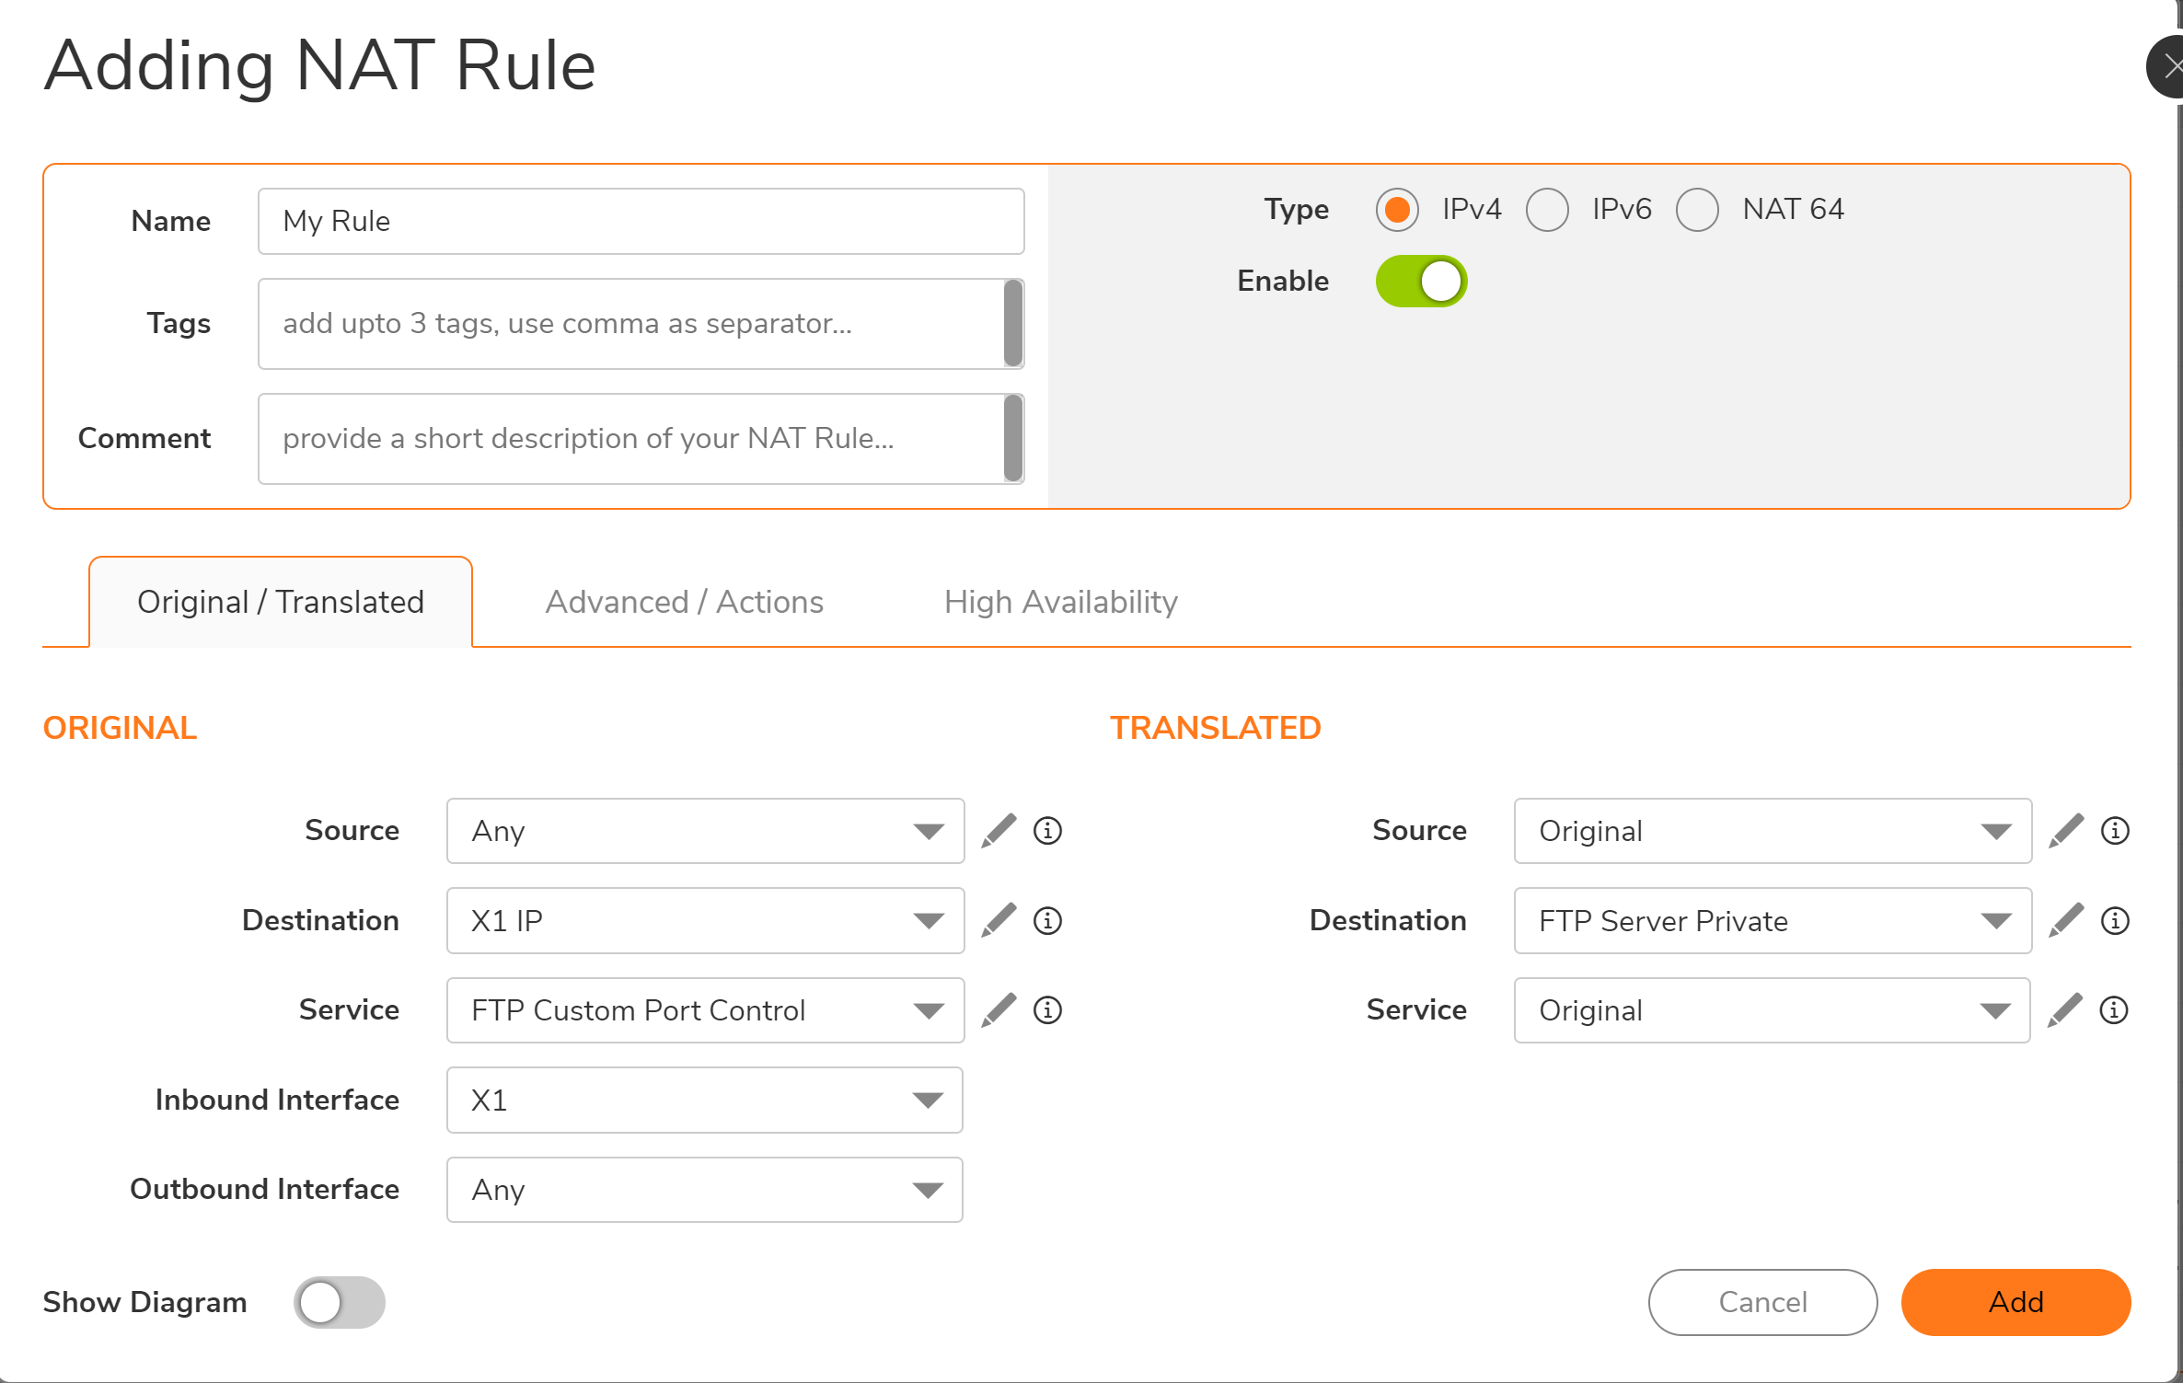The height and width of the screenshot is (1383, 2183).
Task: Open the Original Destination X1 IP dropdown
Action: point(705,920)
